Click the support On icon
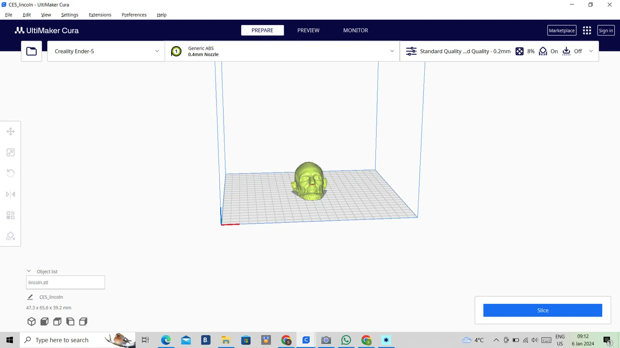Viewport: 620px width, 348px height. [x=543, y=51]
